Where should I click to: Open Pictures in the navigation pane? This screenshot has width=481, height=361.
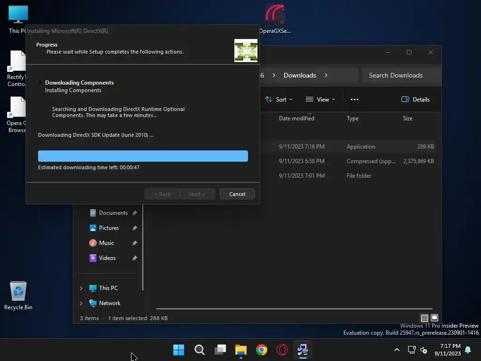pos(109,228)
